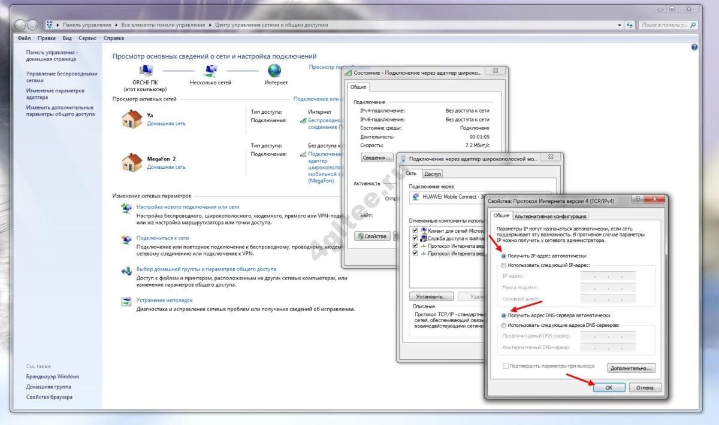Click the blue help question mark icon
The width and height of the screenshot is (719, 425).
coord(694,47)
